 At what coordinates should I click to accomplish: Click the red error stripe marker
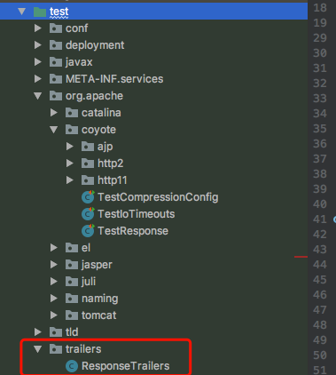[301, 257]
